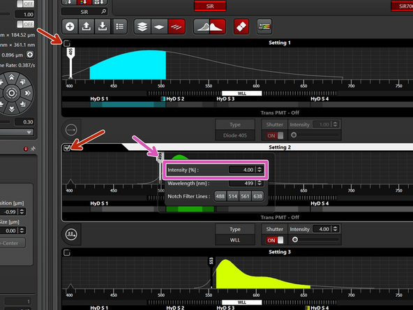Click the Wavelength [nm] stepper arrows
Image resolution: width=413 pixels, height=310 pixels.
point(260,183)
